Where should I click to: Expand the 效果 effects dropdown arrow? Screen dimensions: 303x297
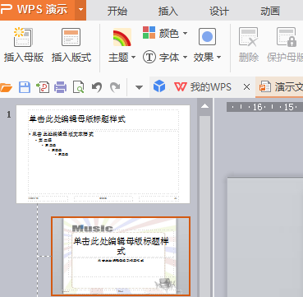pyautogui.click(x=218, y=58)
